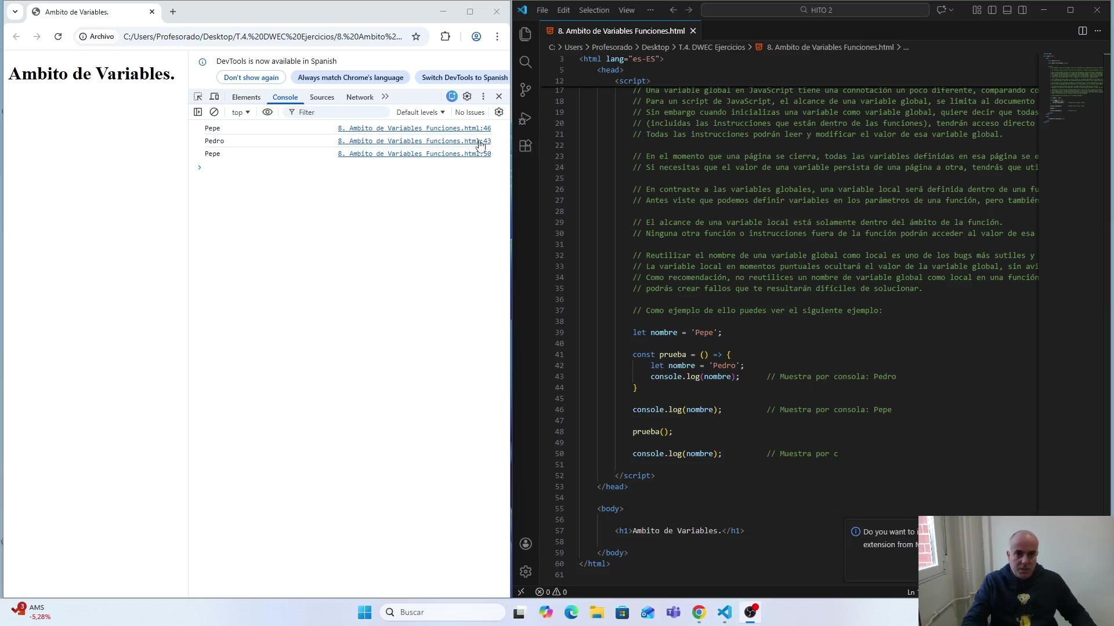Open the Chrome extensions puzzle icon
This screenshot has height=626, width=1114.
(445, 37)
